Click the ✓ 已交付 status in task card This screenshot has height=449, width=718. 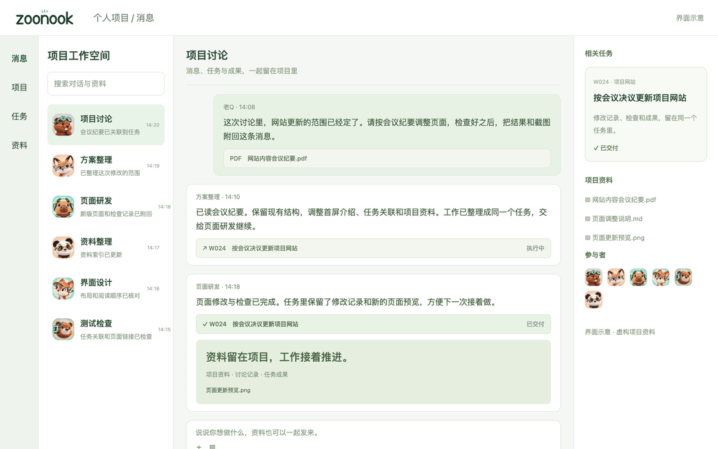tap(606, 148)
